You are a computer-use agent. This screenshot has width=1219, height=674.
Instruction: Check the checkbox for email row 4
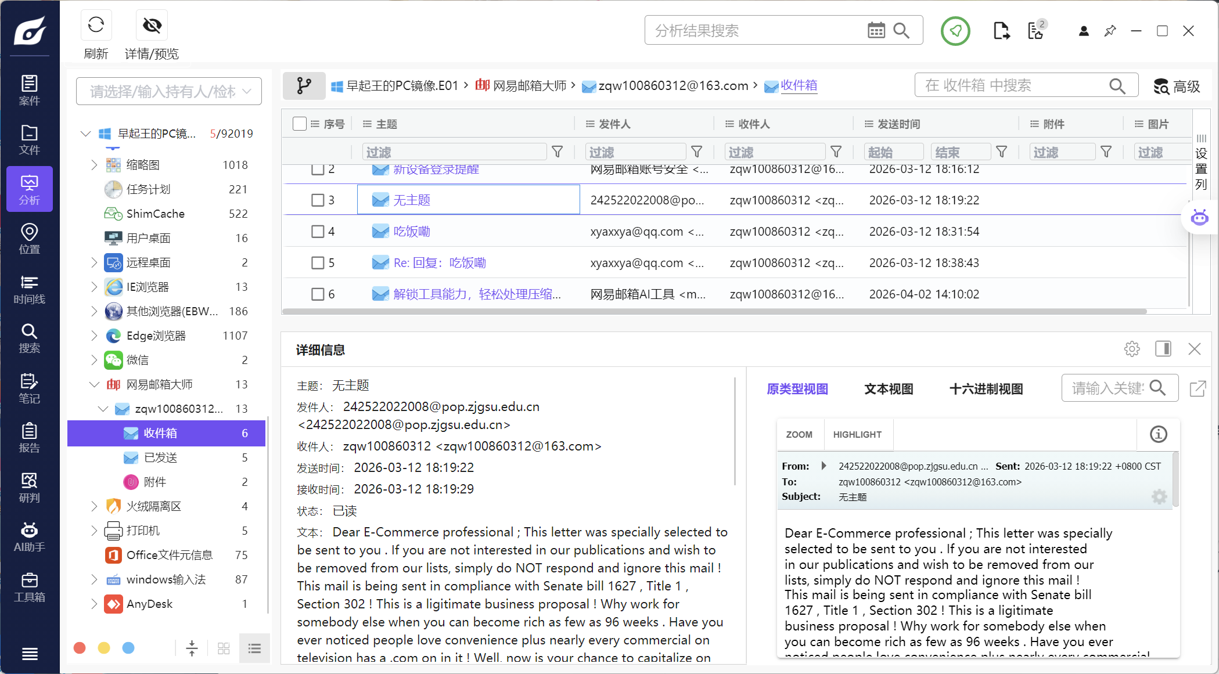(318, 232)
